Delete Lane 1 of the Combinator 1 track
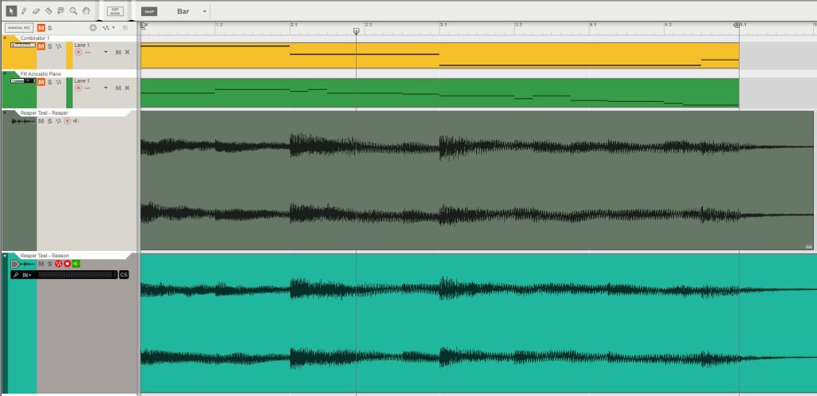 tap(127, 52)
